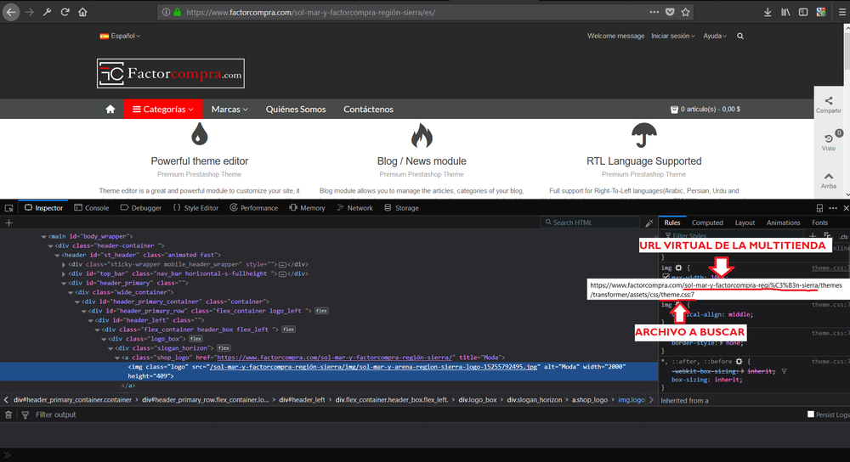This screenshot has width=850, height=462.
Task: Switch to the Console tab
Action: pos(91,208)
